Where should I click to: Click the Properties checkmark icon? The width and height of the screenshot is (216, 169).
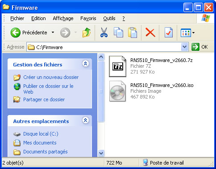[169, 33]
